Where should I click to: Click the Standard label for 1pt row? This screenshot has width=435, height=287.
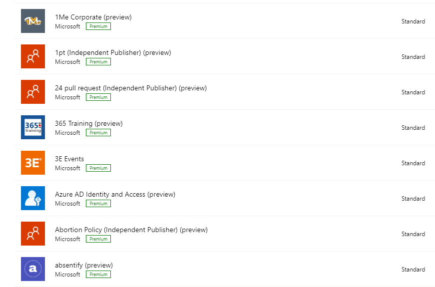click(x=413, y=57)
